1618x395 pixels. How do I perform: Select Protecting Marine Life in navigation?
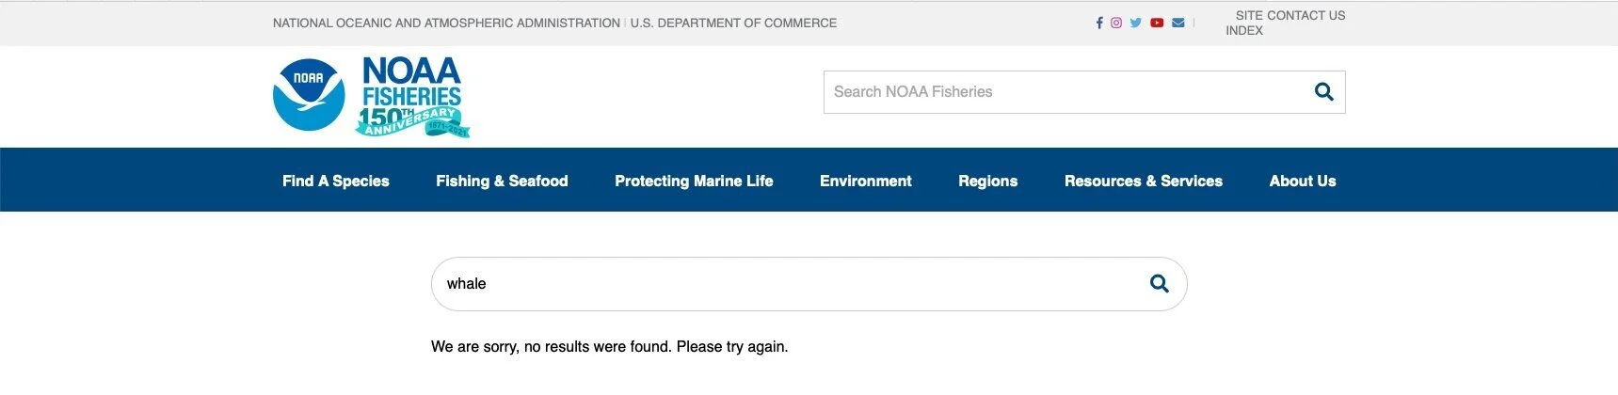tap(694, 181)
